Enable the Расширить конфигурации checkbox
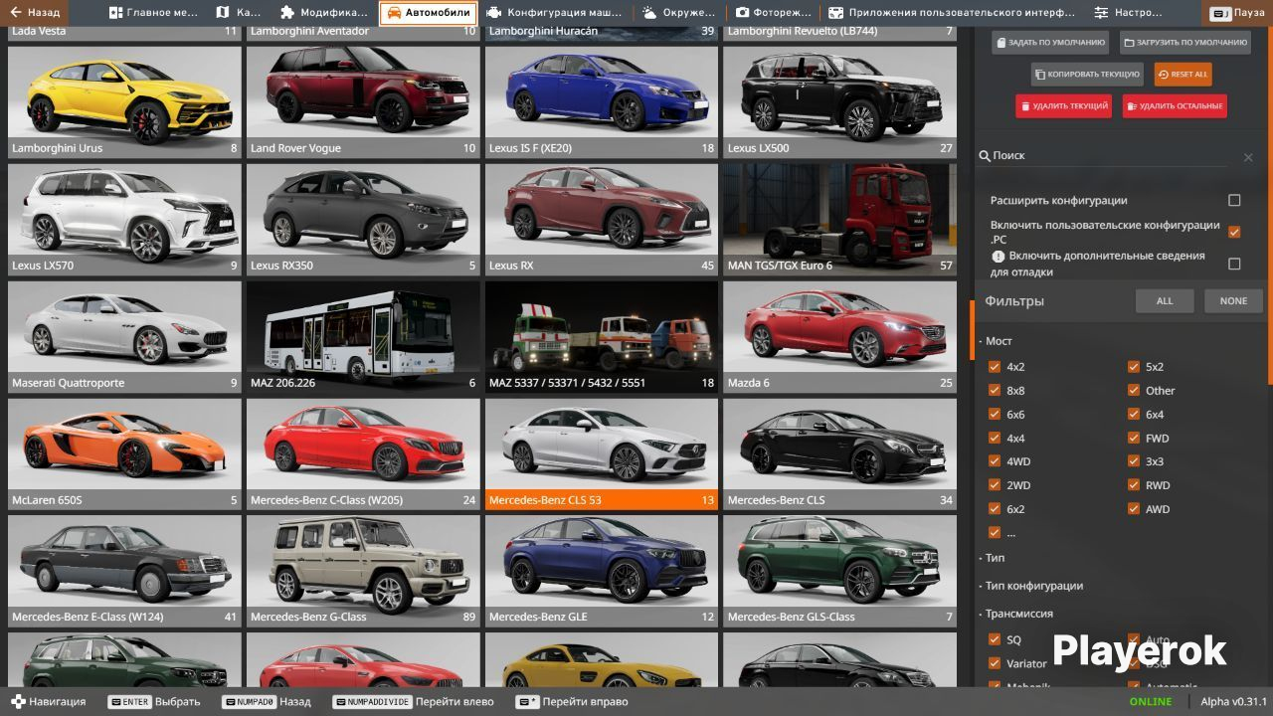 [1234, 200]
